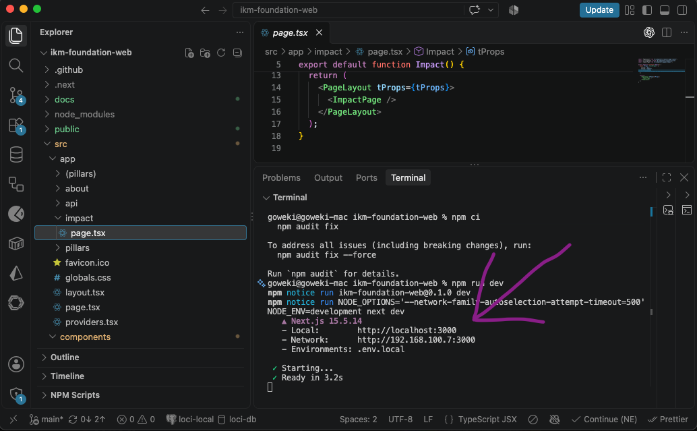Image resolution: width=697 pixels, height=431 pixels.
Task: Click the Update button
Action: [599, 10]
